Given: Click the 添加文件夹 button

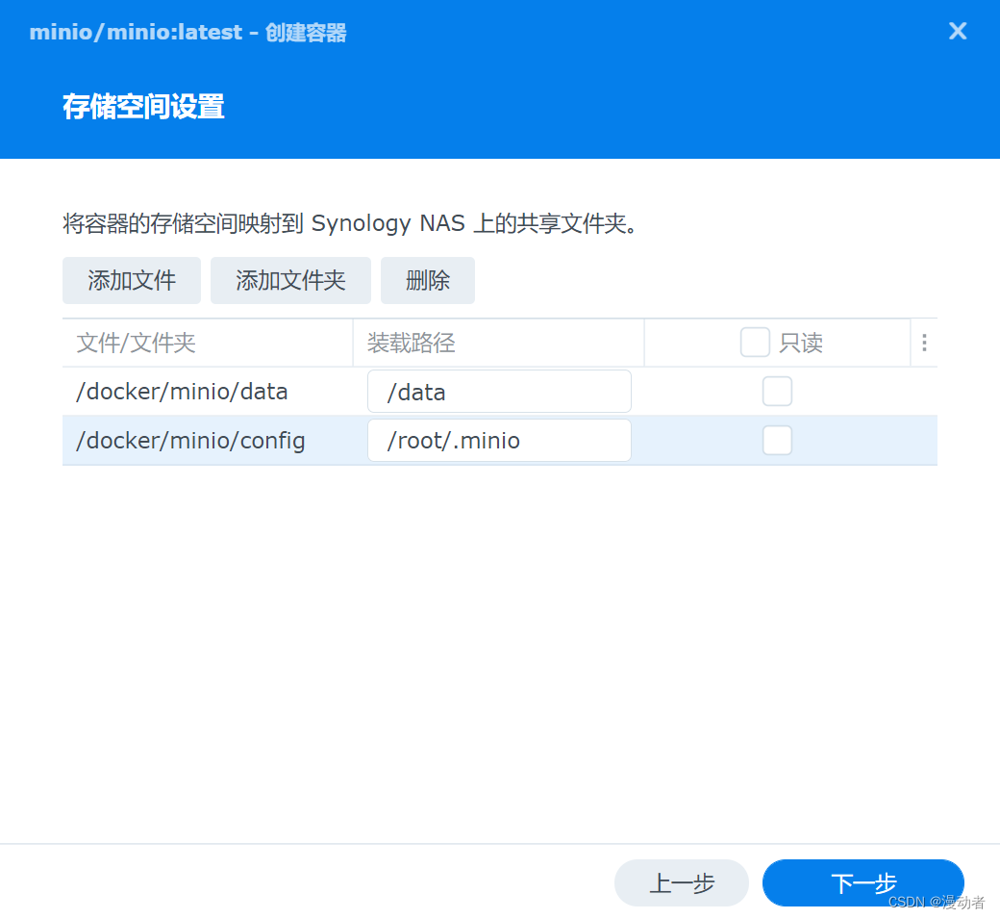Looking at the screenshot, I should tap(290, 280).
